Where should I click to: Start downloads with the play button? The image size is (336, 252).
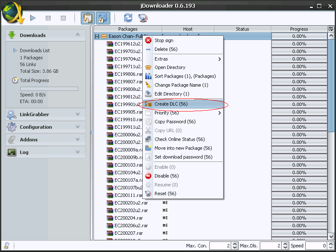[33, 18]
